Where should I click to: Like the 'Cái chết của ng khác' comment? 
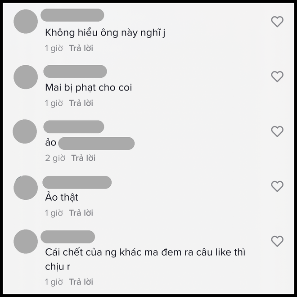[x=277, y=241]
